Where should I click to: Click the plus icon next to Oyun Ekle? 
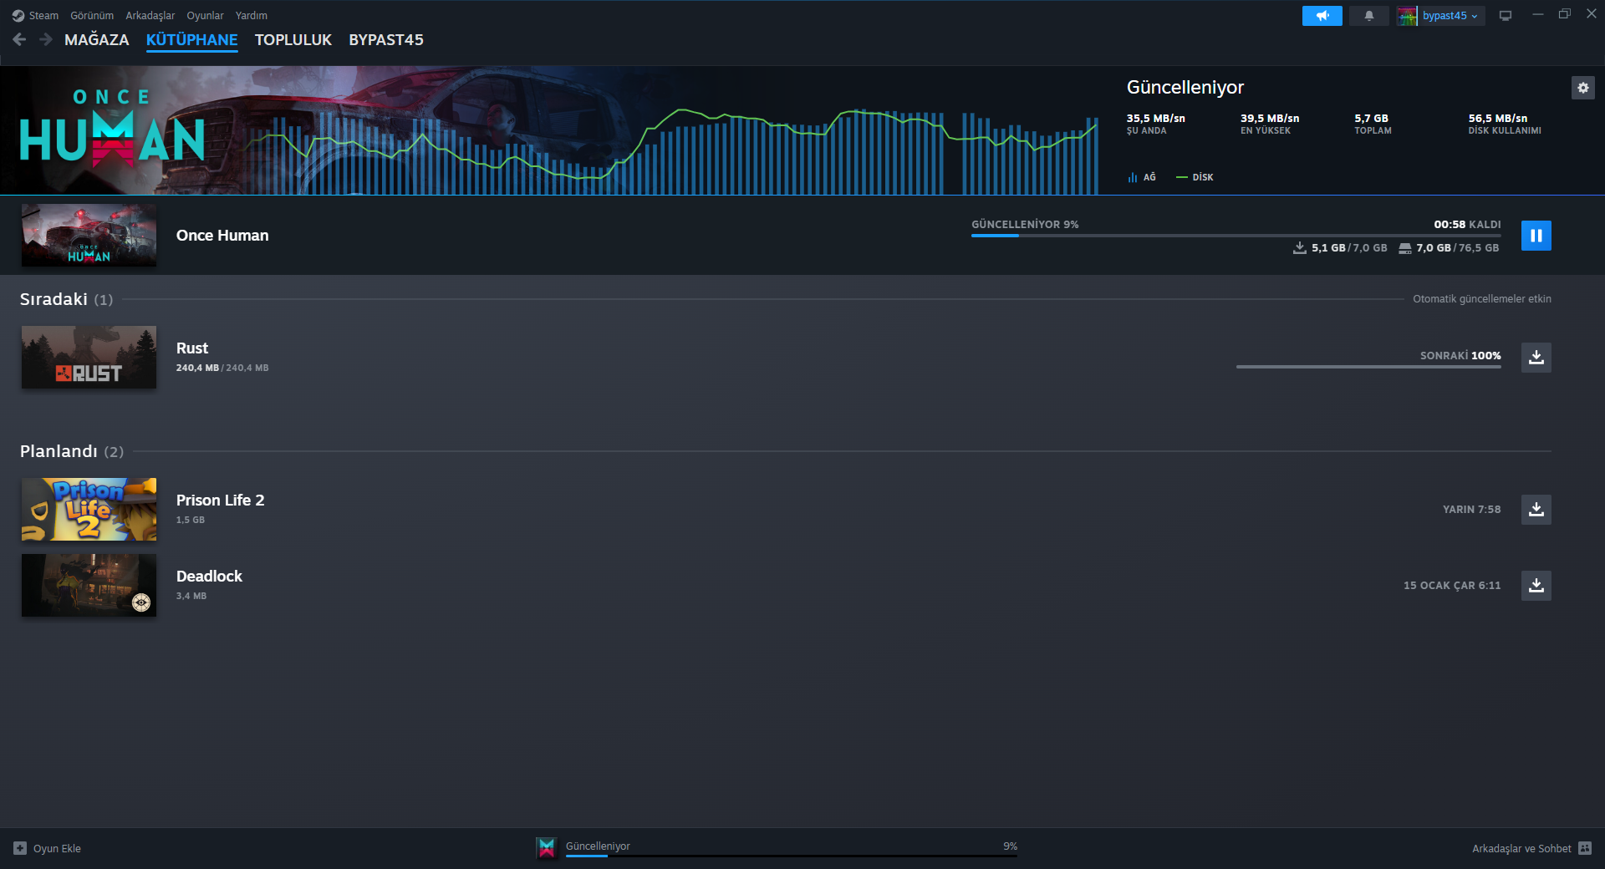[20, 848]
